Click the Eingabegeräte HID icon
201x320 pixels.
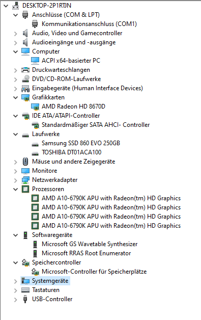coord(25,88)
